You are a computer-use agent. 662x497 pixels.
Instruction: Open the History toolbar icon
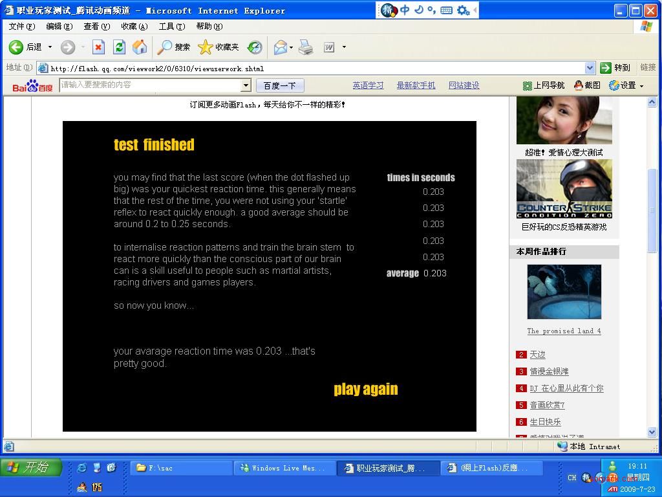click(x=255, y=47)
